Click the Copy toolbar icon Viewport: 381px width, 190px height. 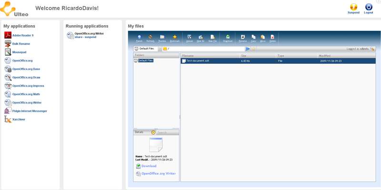point(253,38)
